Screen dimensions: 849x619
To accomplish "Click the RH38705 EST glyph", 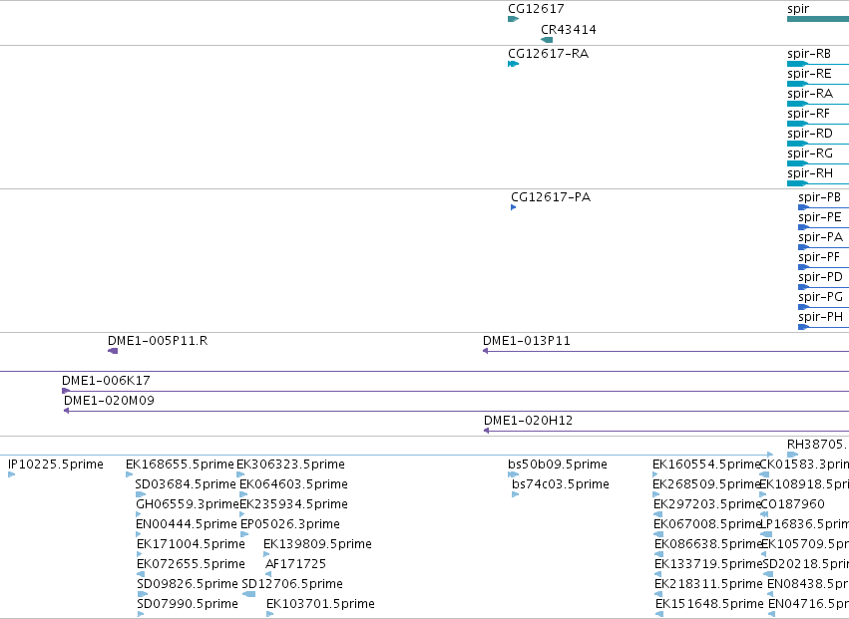I will [793, 455].
